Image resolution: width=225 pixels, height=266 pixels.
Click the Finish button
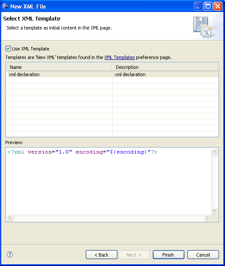coord(169,254)
